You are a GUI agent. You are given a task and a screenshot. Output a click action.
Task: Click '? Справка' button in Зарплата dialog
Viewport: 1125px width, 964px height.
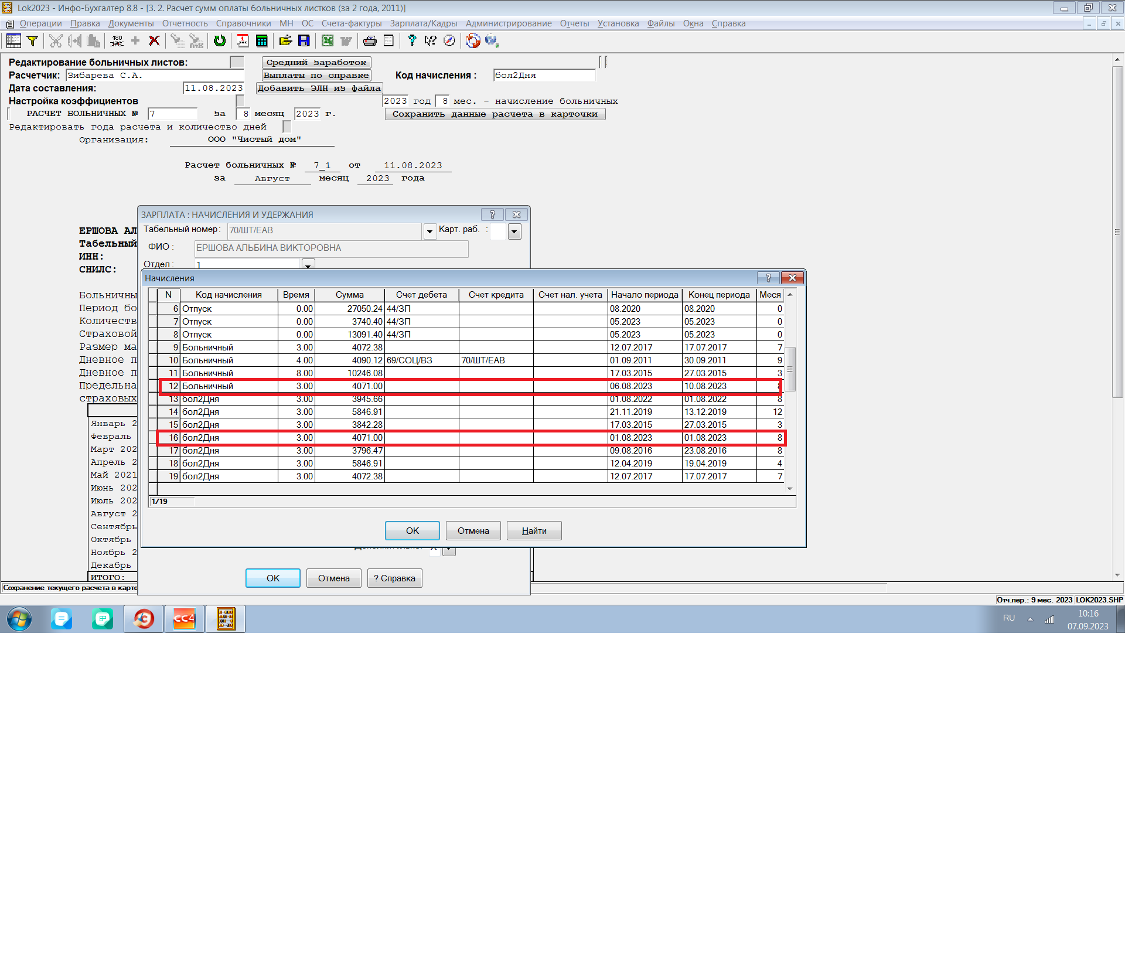[x=395, y=578]
